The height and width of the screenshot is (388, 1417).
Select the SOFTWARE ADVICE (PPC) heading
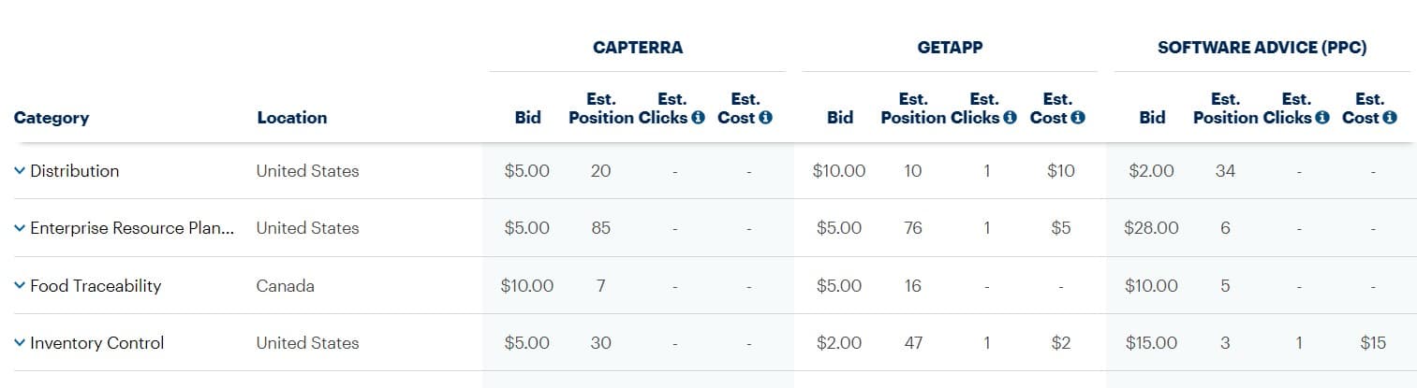pos(1262,48)
